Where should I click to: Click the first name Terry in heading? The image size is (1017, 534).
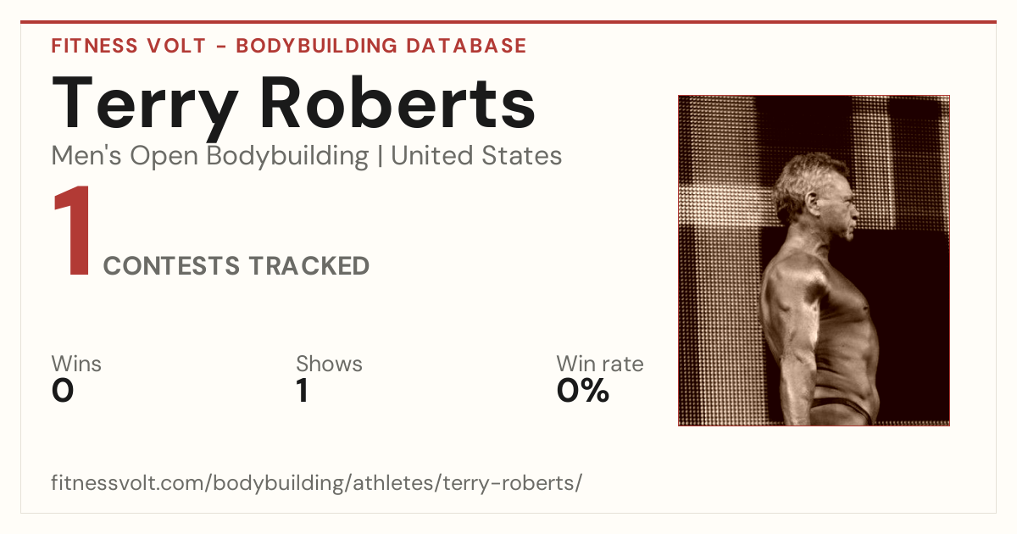tap(146, 104)
